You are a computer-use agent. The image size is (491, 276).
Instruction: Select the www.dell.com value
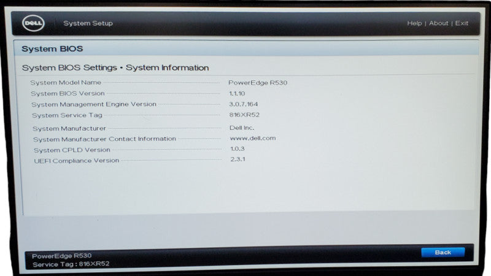253,138
